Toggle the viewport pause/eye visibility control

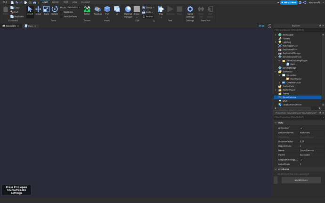point(261,26)
